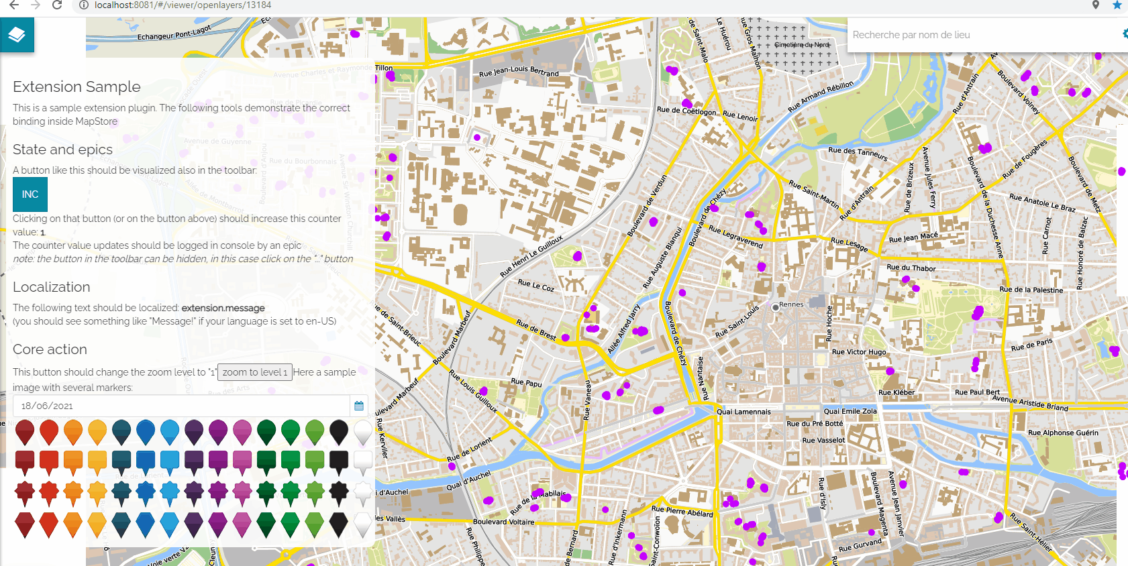Viewport: 1128px width, 566px height.
Task: Select the dark green square pin marker
Action: 266,463
